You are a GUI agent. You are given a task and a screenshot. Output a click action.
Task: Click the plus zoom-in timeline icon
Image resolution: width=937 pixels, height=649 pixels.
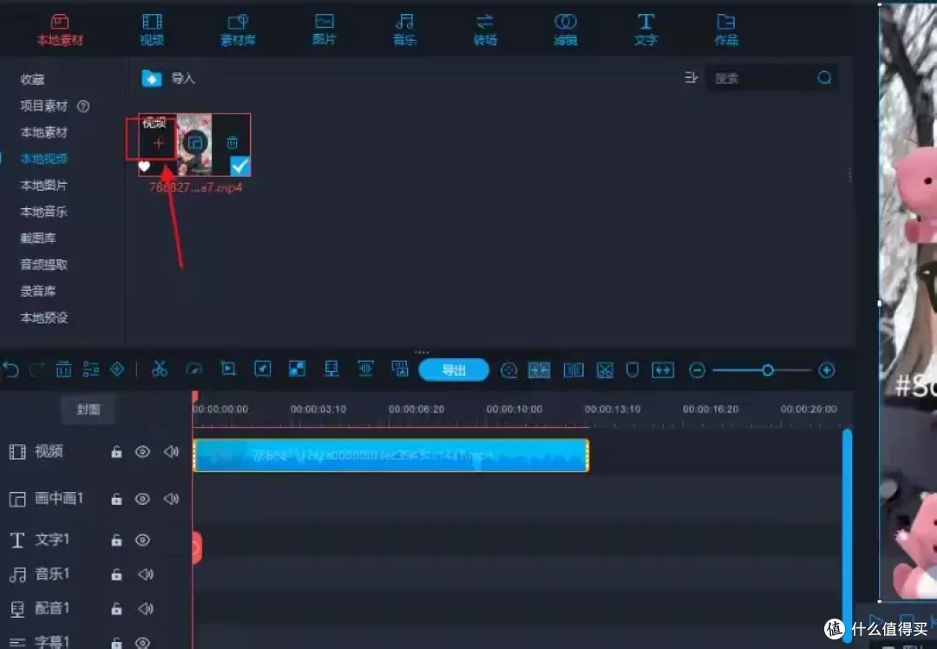pos(827,370)
